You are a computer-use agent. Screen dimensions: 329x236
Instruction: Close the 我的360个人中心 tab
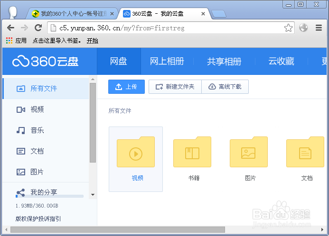112,14
